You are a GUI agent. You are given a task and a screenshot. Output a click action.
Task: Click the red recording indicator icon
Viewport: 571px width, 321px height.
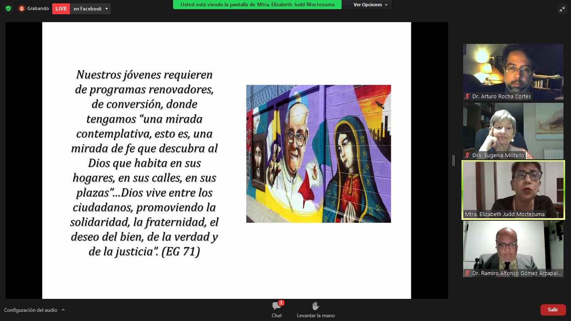pos(22,8)
